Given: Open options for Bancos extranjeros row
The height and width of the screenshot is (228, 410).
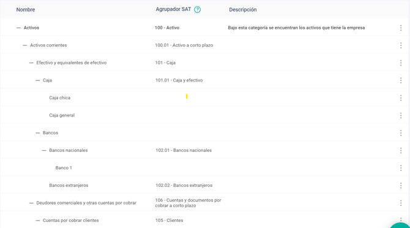Looking at the screenshot, I should tap(401, 185).
